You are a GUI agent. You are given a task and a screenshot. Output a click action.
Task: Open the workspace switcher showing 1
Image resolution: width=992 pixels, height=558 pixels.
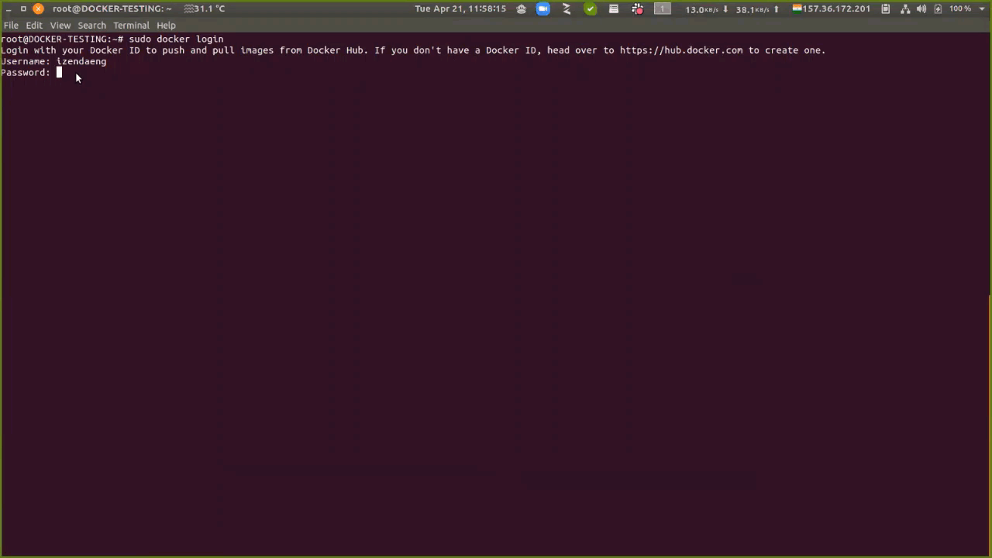click(662, 9)
